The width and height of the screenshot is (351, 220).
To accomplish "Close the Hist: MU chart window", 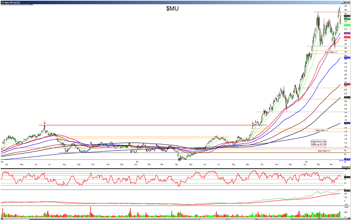I will pos(348,2).
